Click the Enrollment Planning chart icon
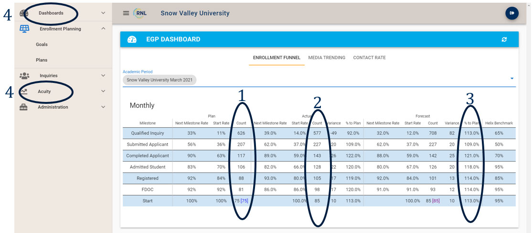Screen dimensions: 532x233 (24, 29)
